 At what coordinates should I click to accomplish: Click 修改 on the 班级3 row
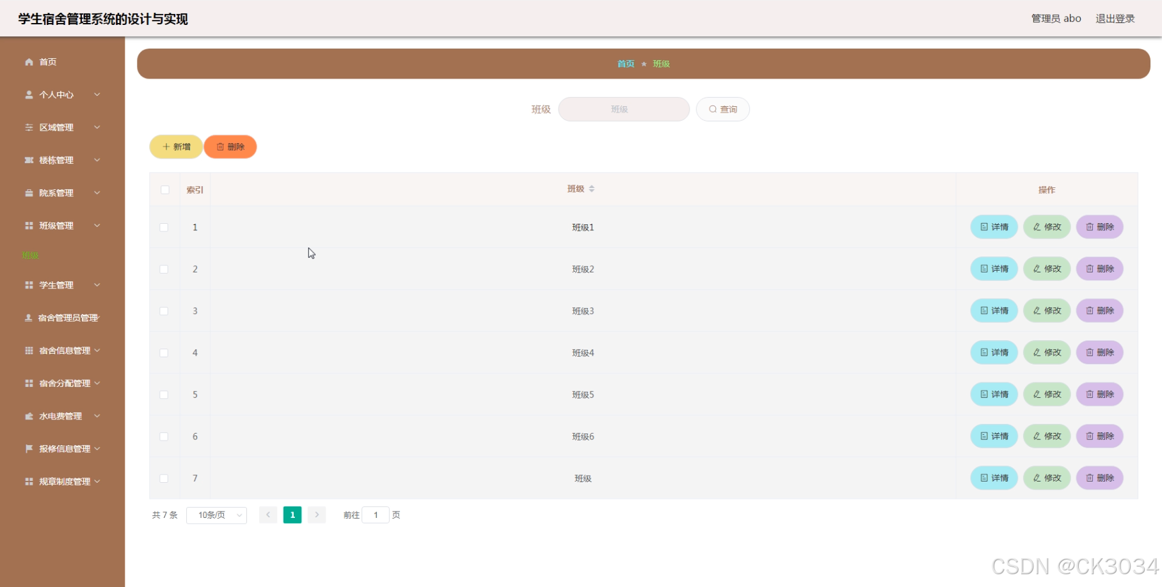point(1047,311)
